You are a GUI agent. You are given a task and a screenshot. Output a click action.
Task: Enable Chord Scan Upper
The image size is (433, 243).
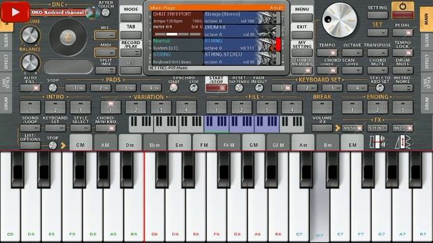click(x=352, y=70)
